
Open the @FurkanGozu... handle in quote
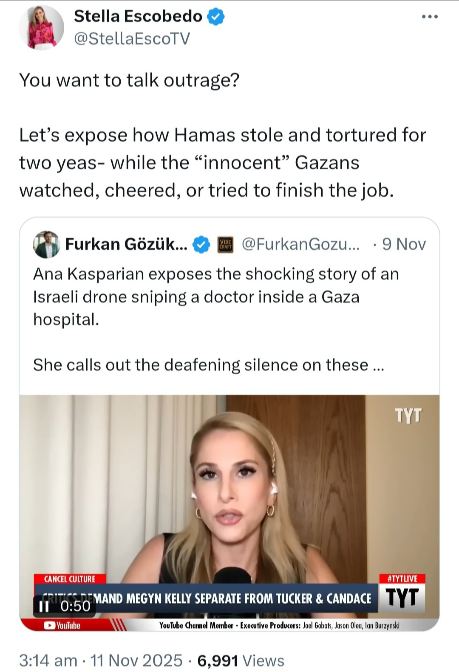click(x=300, y=244)
